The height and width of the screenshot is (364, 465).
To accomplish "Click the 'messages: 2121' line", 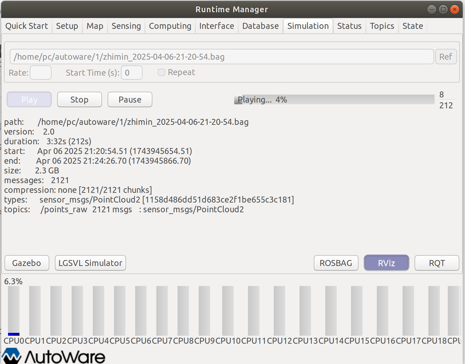I will 36,180.
